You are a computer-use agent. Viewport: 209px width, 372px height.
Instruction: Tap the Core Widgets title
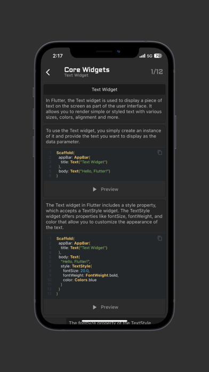pos(87,69)
